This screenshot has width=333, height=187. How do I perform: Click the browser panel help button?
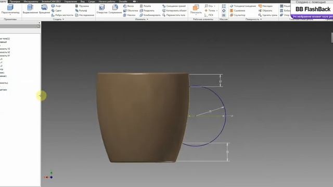pos(39,26)
